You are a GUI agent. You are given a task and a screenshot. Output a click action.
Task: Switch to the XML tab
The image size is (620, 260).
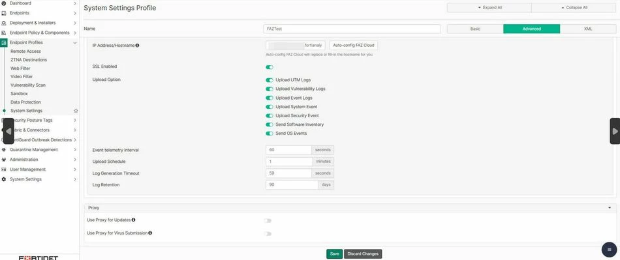click(587, 29)
